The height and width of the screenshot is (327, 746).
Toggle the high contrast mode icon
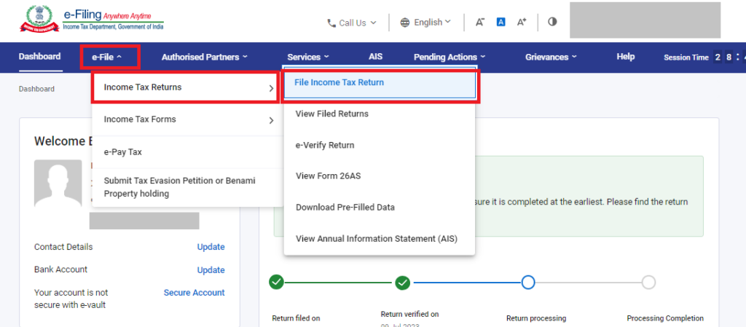coord(552,22)
